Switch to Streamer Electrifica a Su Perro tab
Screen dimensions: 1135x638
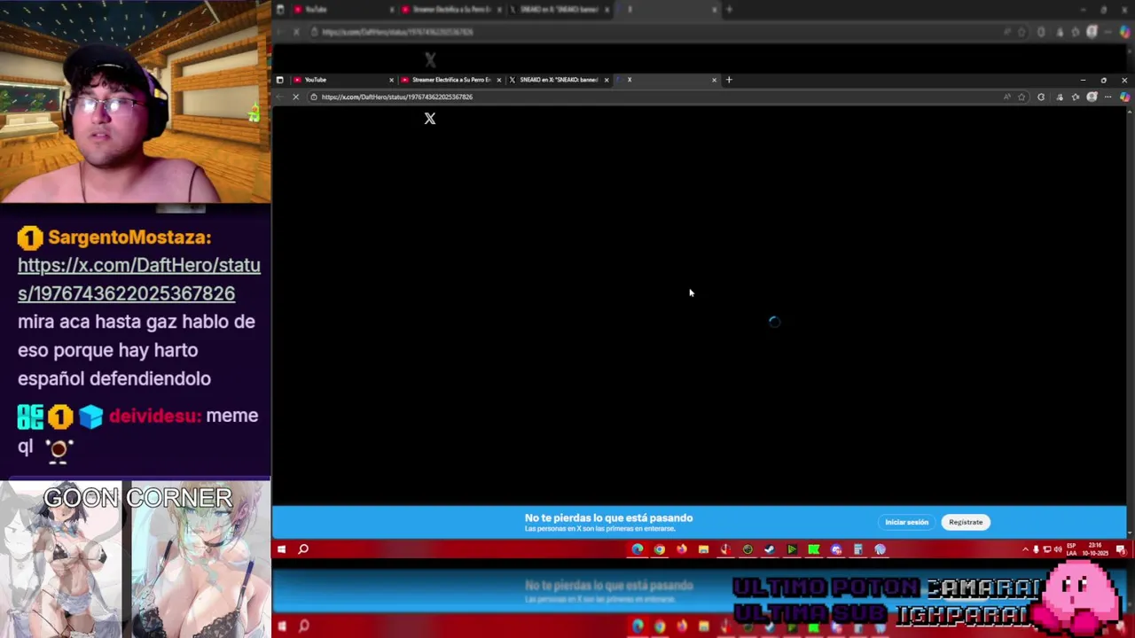point(450,80)
